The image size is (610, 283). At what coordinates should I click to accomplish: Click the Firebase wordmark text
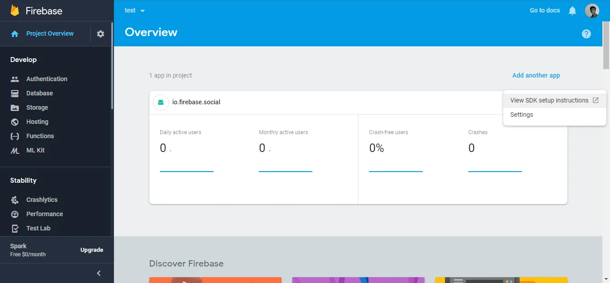pyautogui.click(x=44, y=11)
